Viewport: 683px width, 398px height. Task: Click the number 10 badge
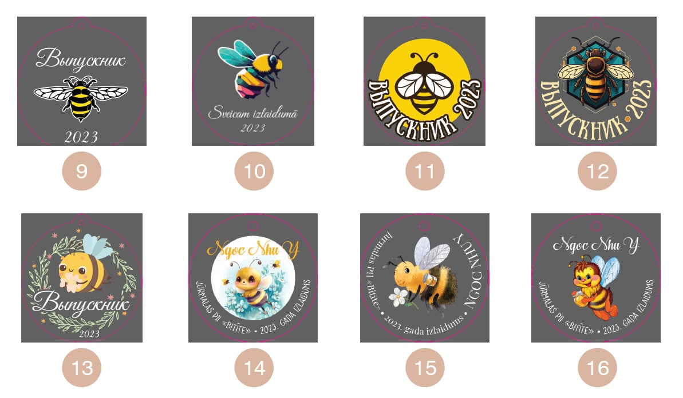(x=254, y=171)
